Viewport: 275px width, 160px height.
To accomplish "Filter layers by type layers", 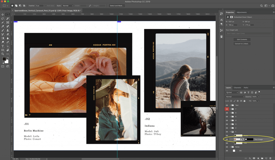I will [x=248, y=92].
